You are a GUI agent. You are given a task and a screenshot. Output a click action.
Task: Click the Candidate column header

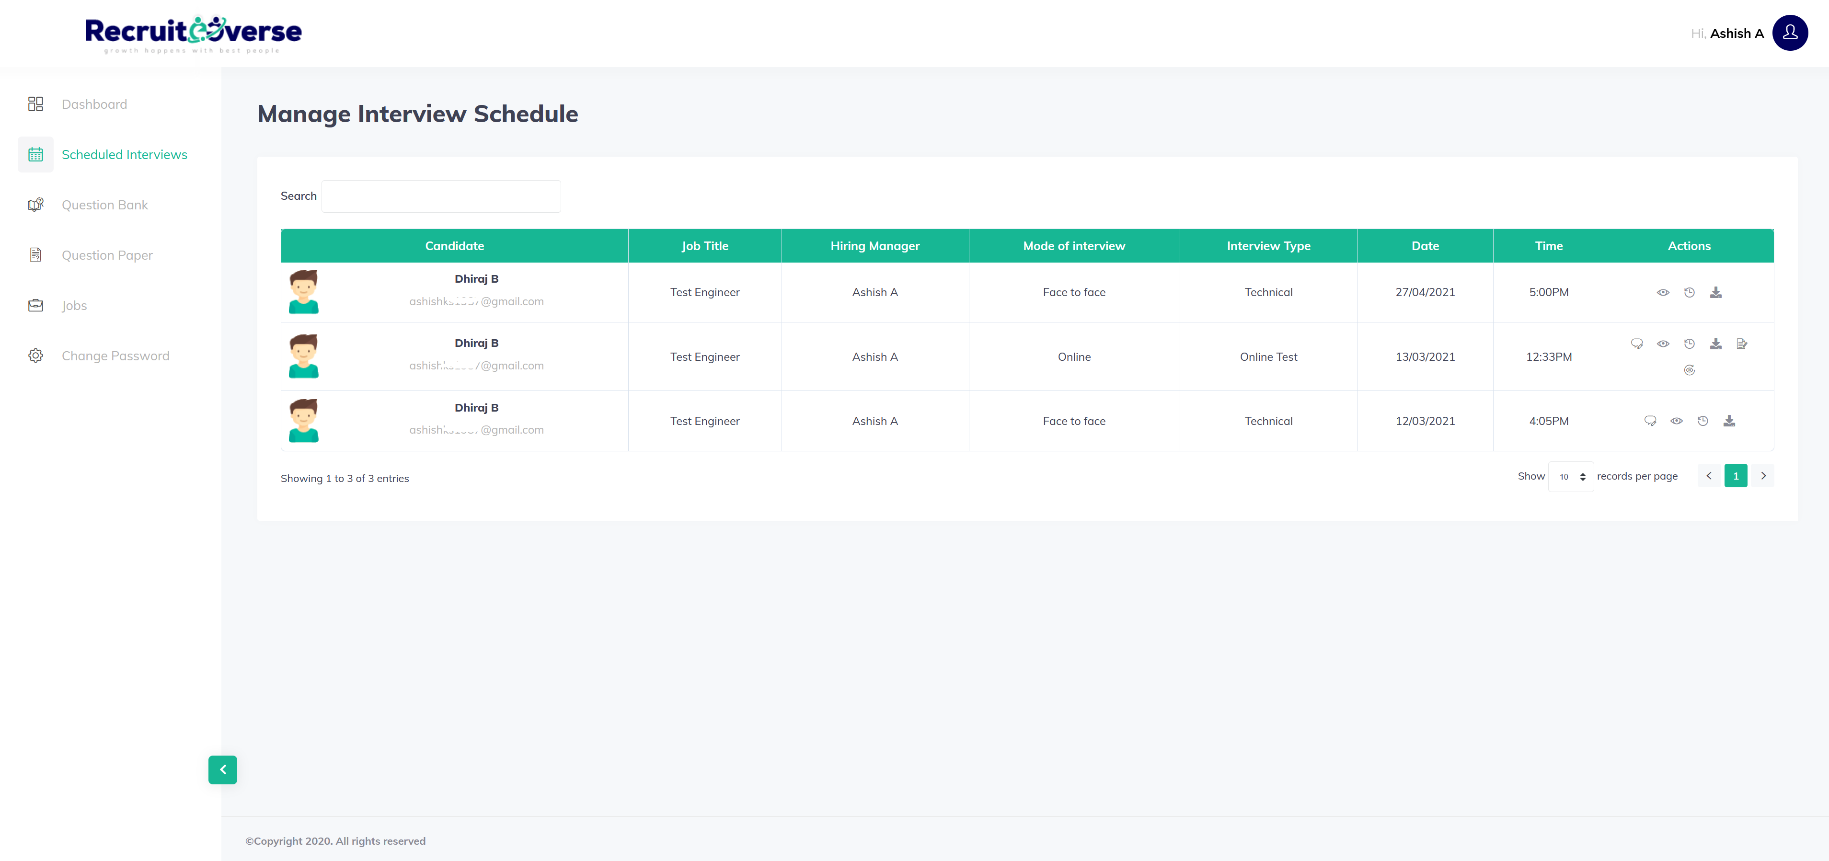point(454,246)
